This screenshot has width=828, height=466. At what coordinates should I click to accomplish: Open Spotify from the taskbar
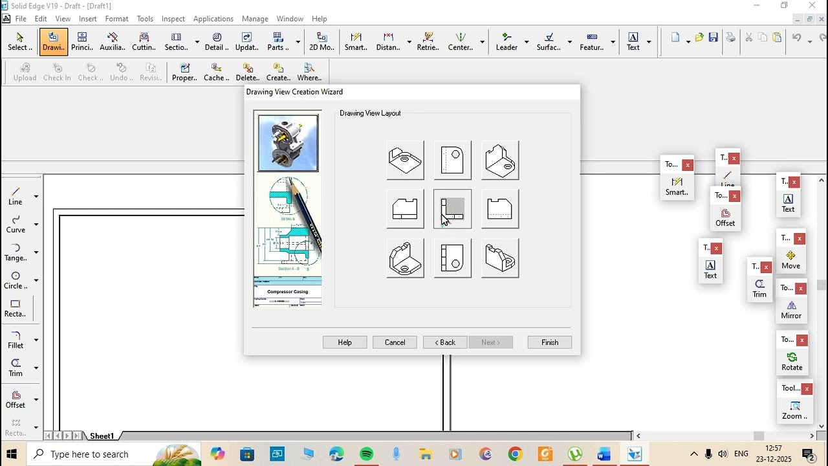pyautogui.click(x=367, y=454)
